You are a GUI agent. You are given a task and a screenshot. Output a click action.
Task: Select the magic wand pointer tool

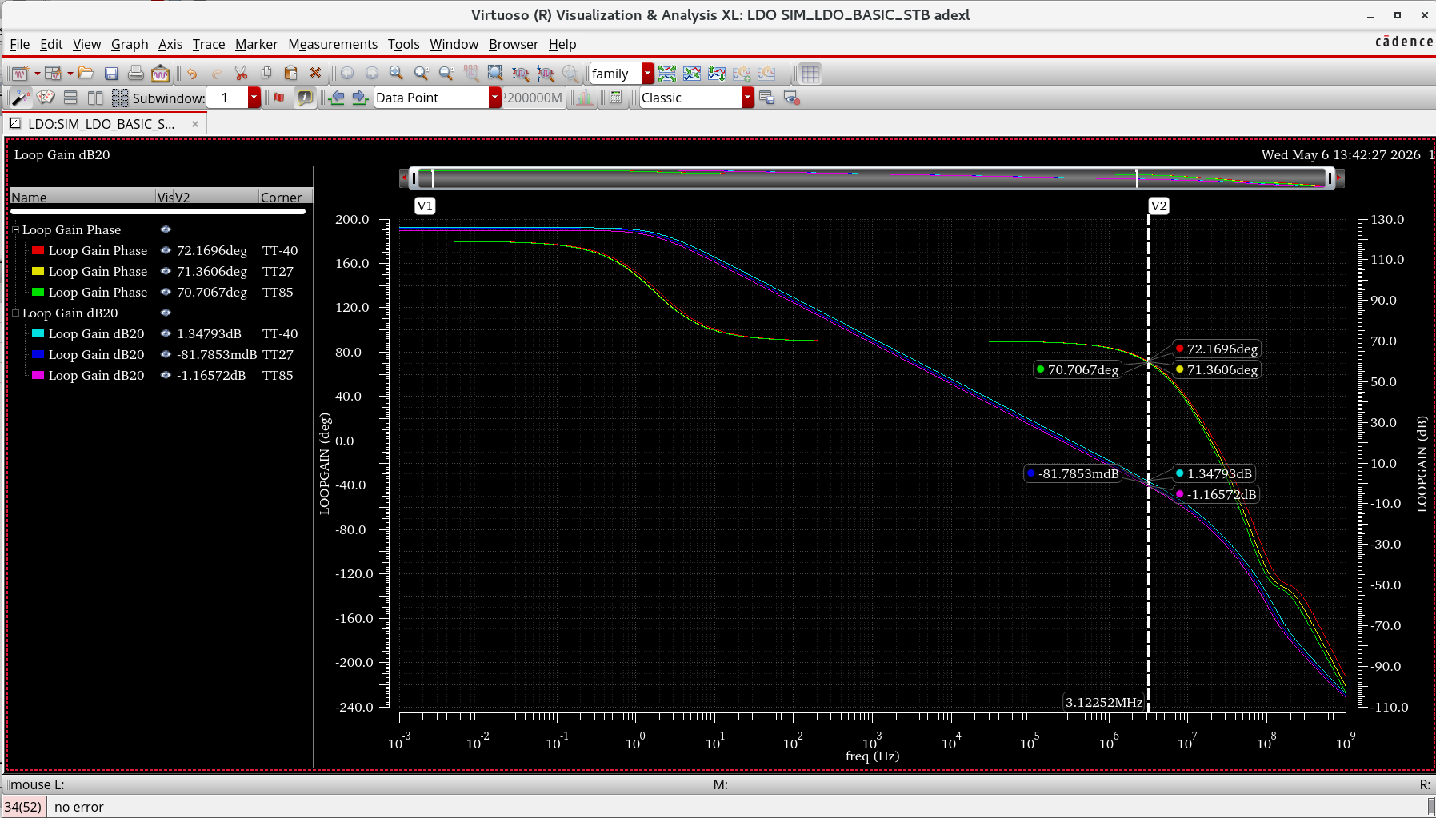(21, 98)
